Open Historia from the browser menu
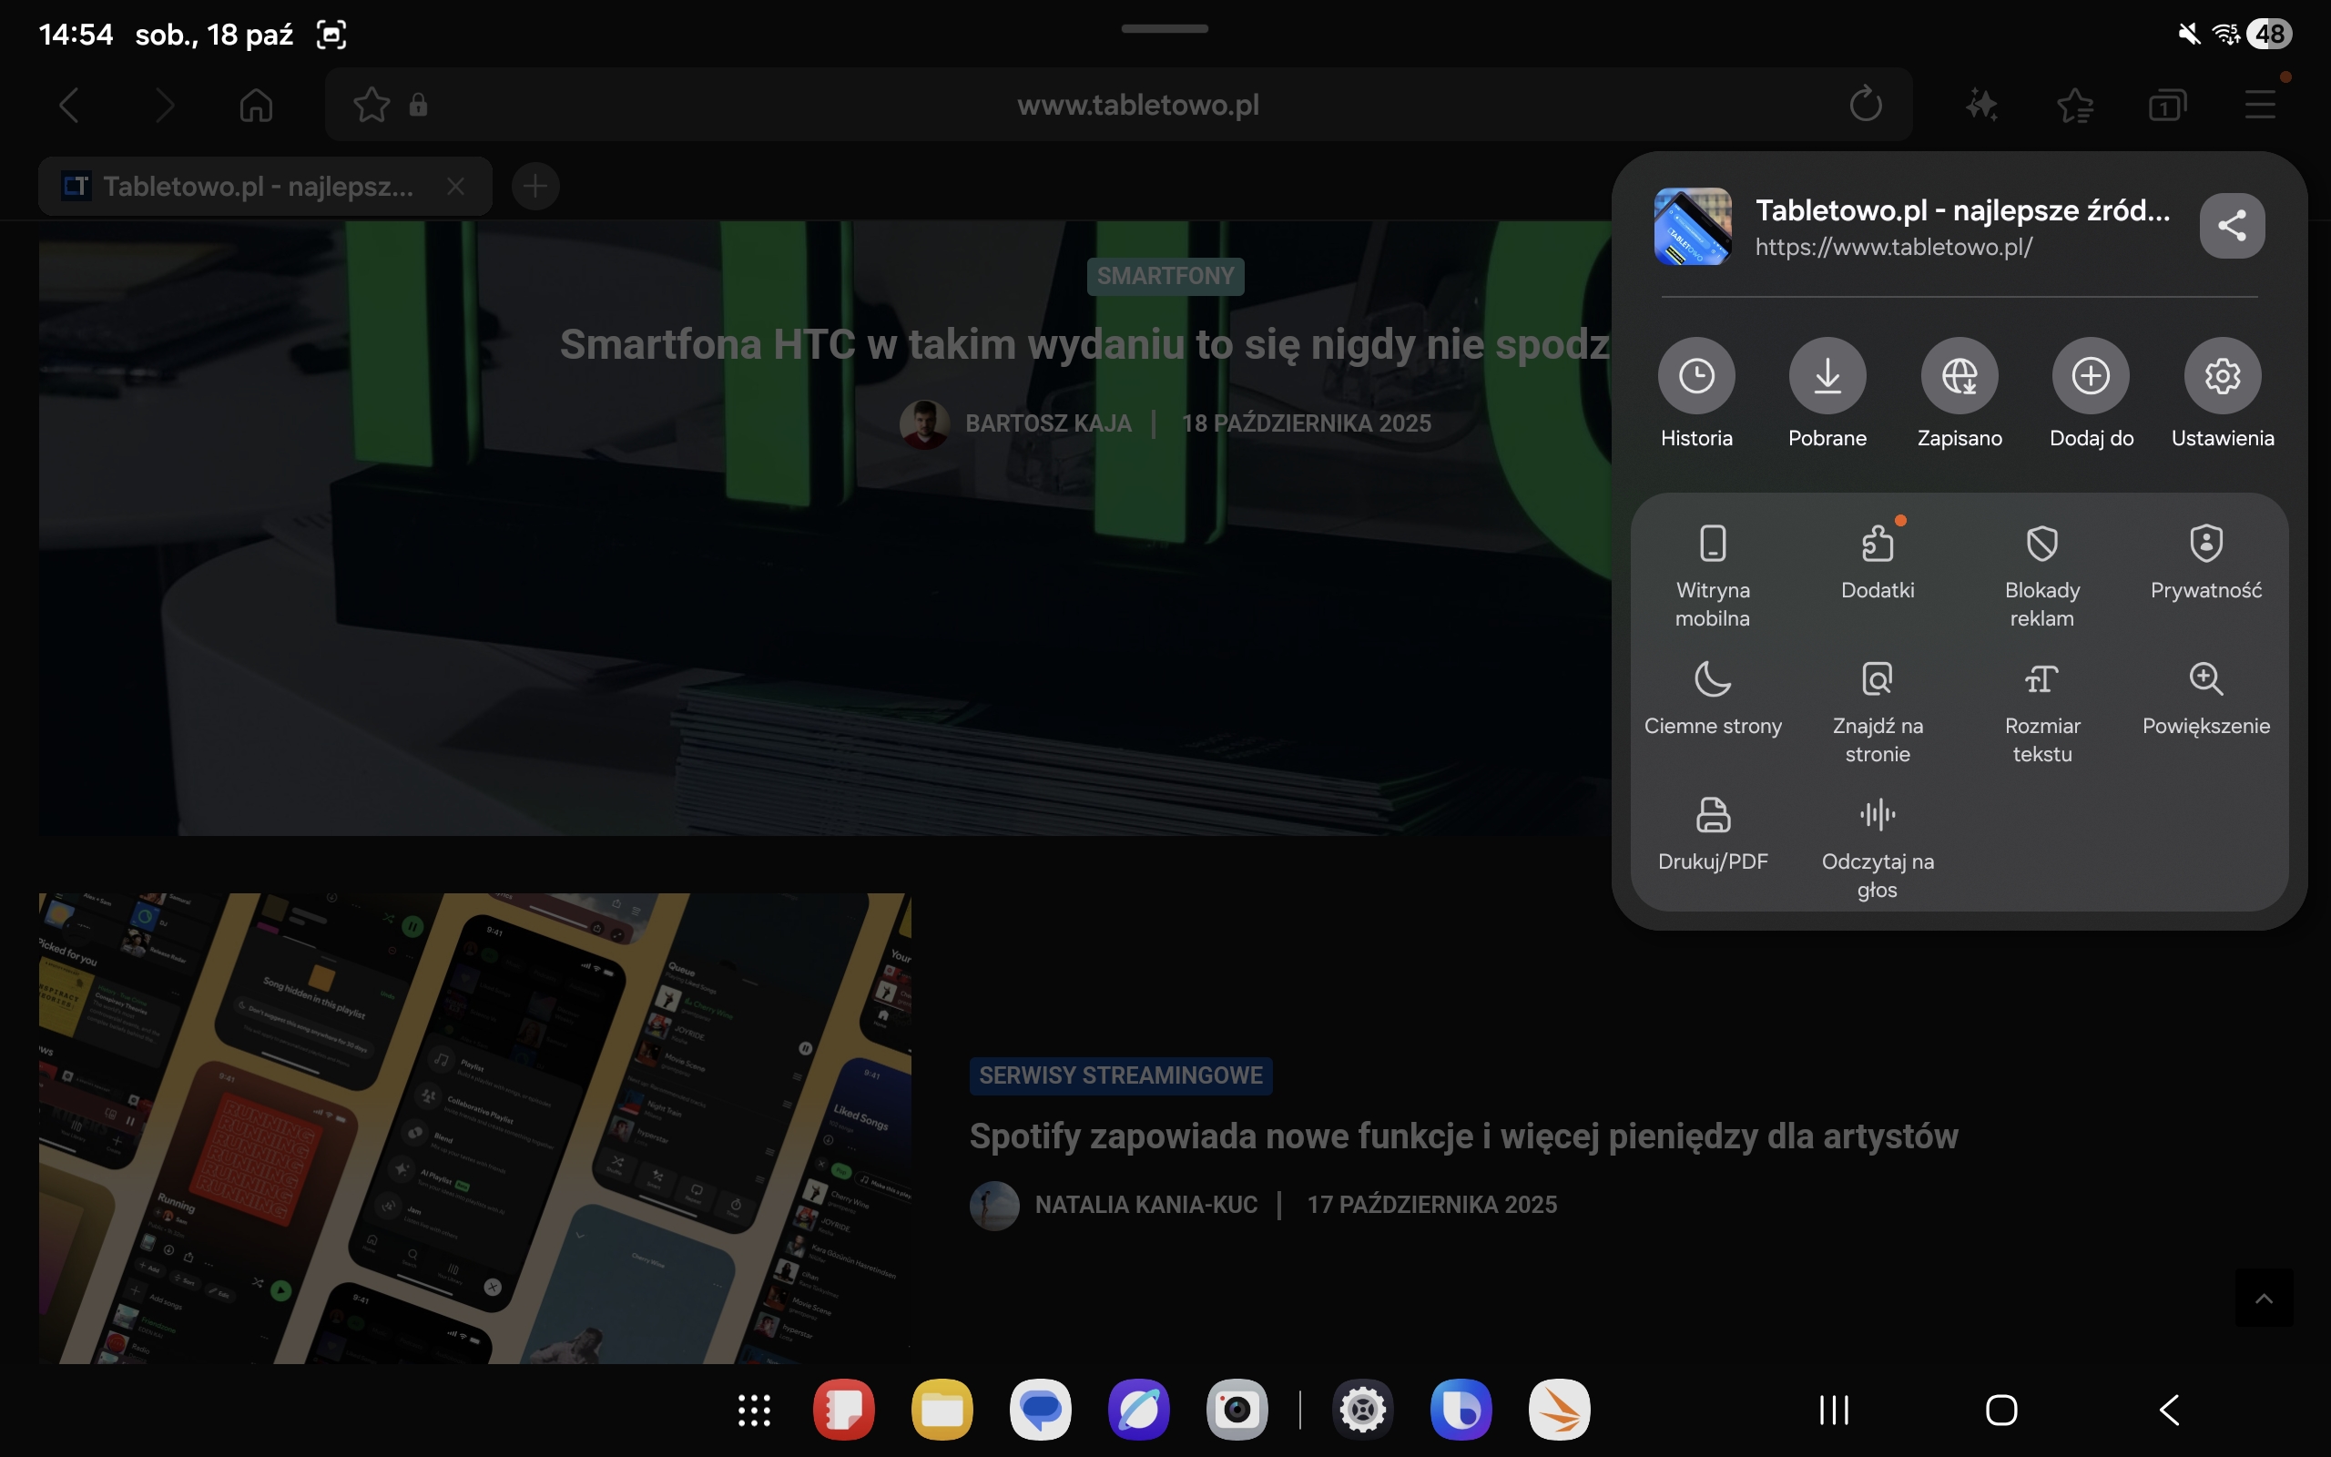Image resolution: width=2331 pixels, height=1457 pixels. 1696,376
